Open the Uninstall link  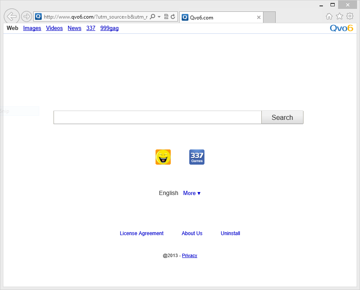[230, 233]
